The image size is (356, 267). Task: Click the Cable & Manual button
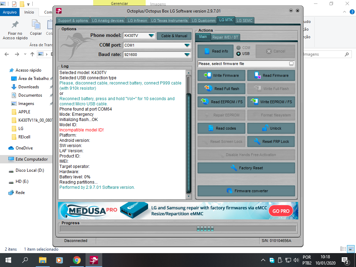[174, 36]
